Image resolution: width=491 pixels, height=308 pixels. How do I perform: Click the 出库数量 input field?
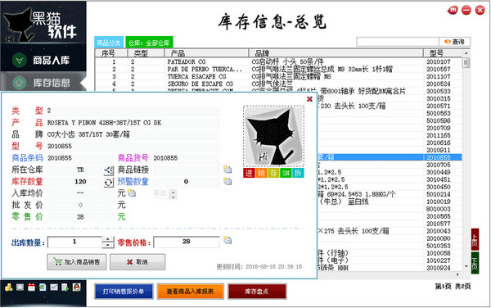[x=74, y=242]
